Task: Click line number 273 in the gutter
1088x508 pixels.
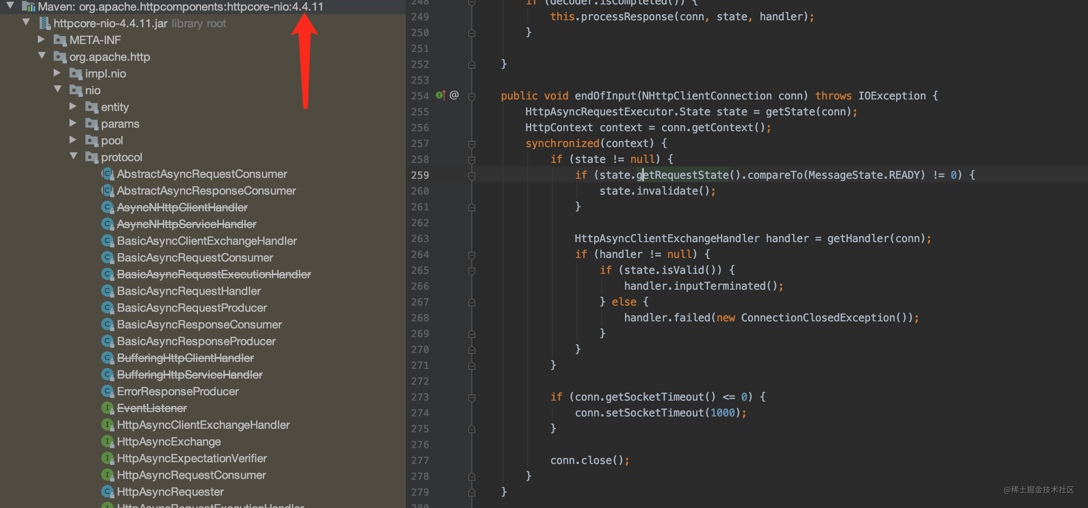Action: point(420,397)
